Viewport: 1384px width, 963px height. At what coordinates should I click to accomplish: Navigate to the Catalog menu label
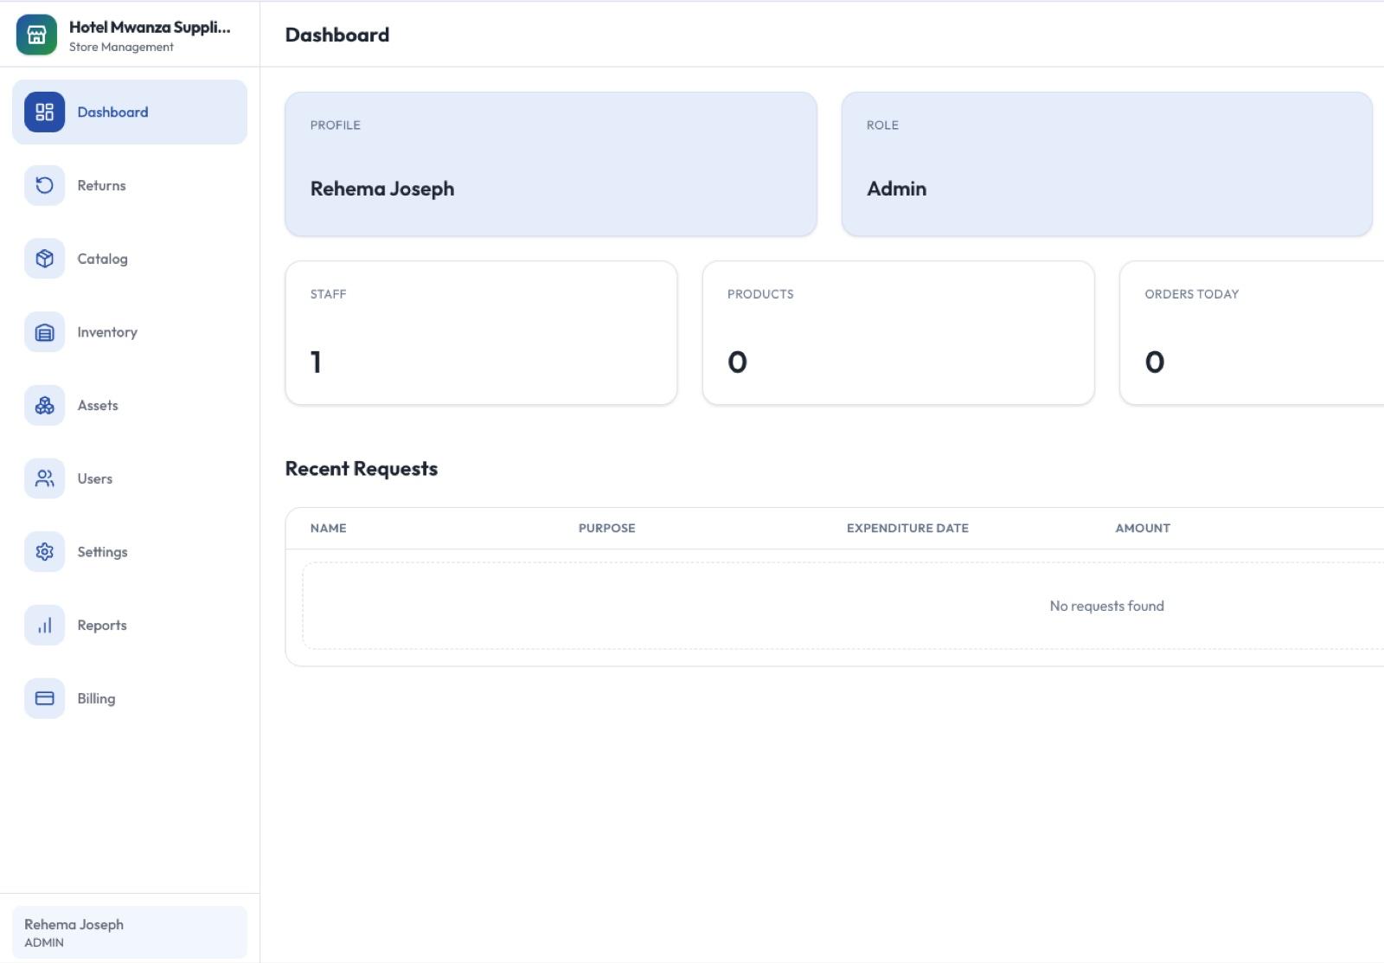point(102,259)
